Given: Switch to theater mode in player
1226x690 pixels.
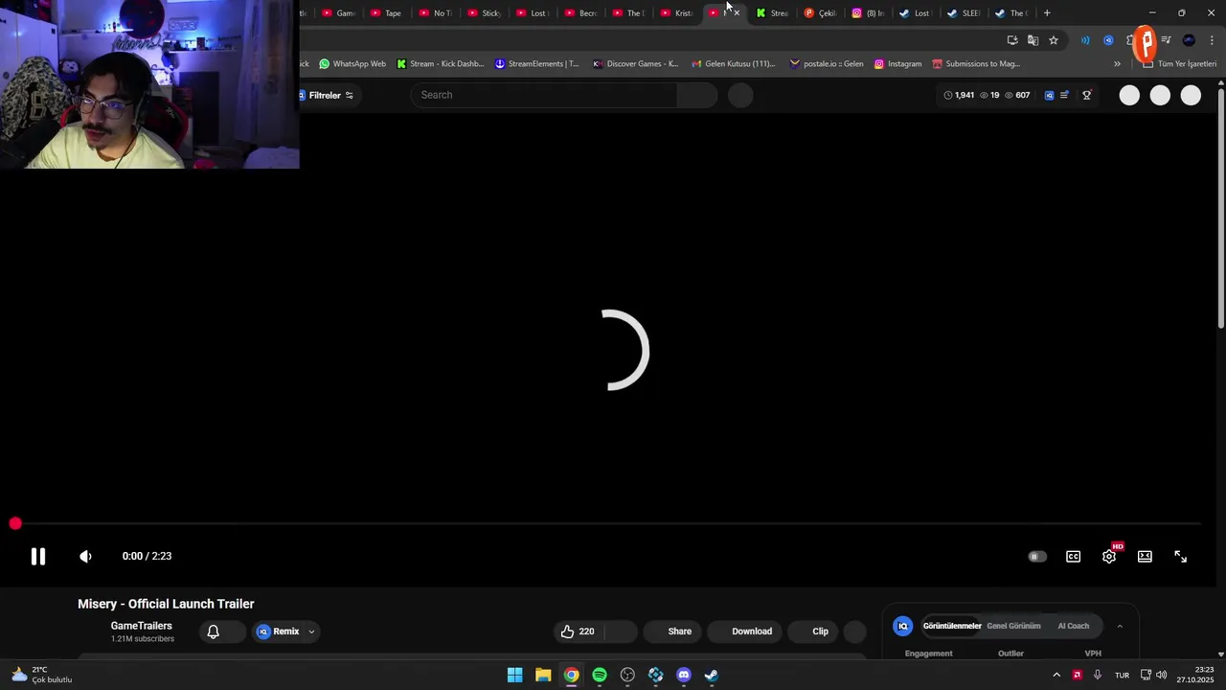Looking at the screenshot, I should tap(1145, 556).
